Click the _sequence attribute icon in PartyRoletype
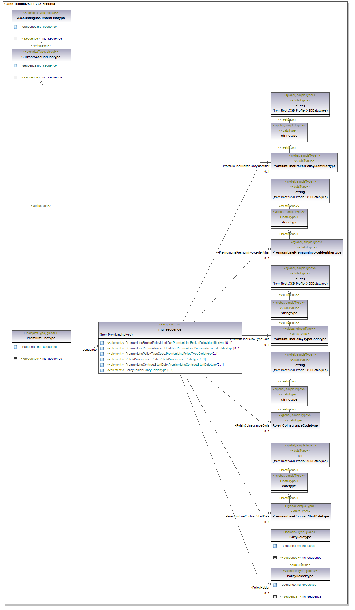The width and height of the screenshot is (355, 610). pyautogui.click(x=275, y=546)
